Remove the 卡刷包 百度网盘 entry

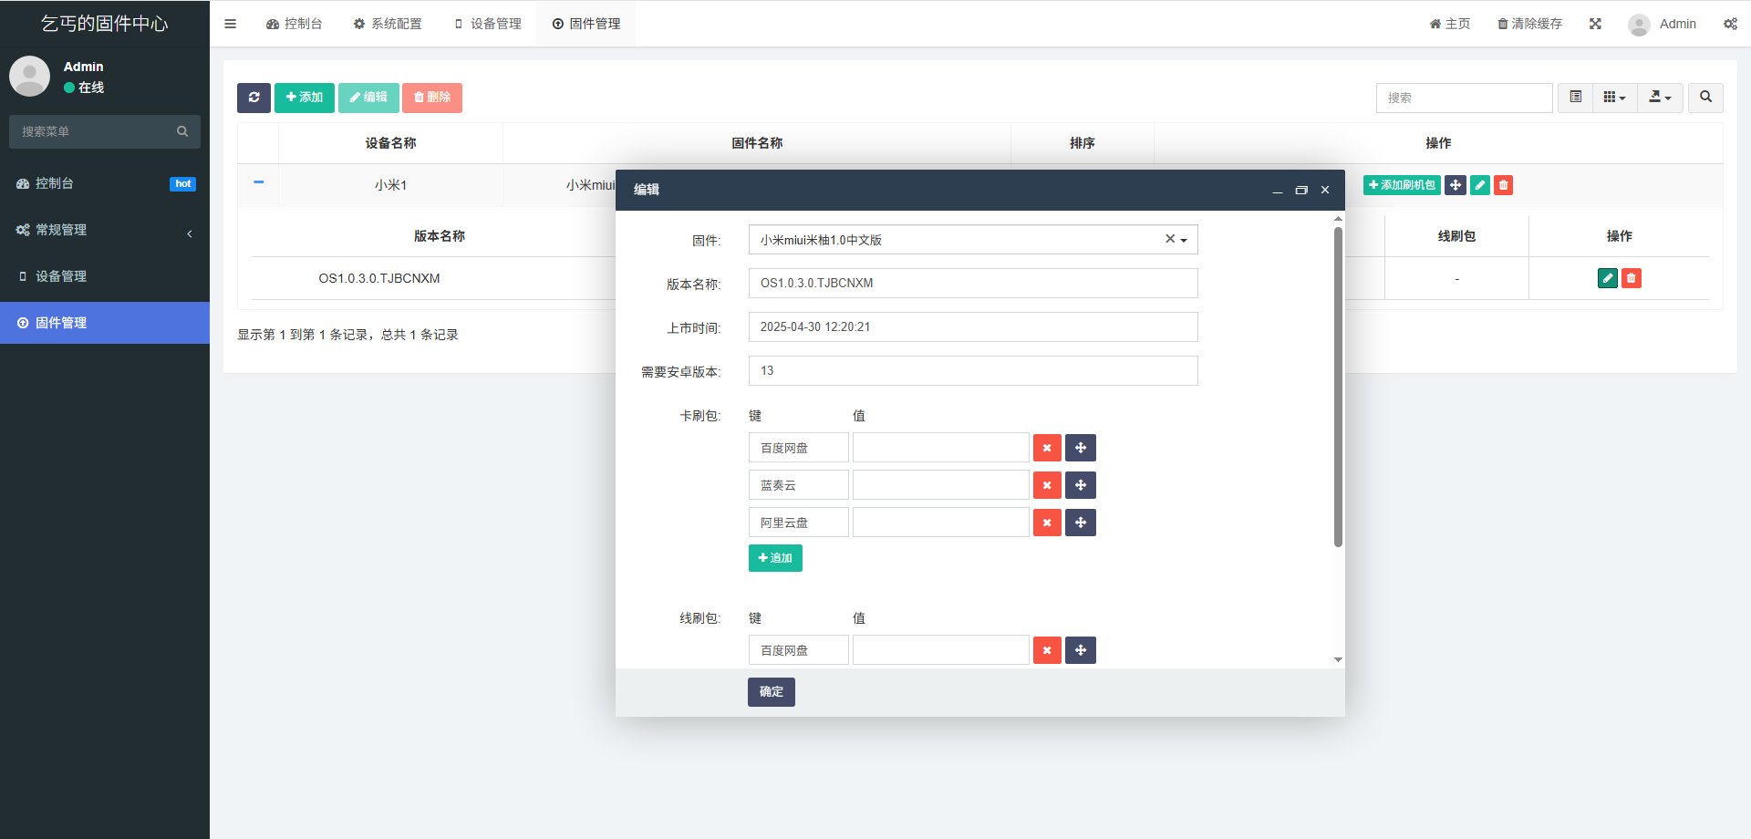pyautogui.click(x=1047, y=448)
